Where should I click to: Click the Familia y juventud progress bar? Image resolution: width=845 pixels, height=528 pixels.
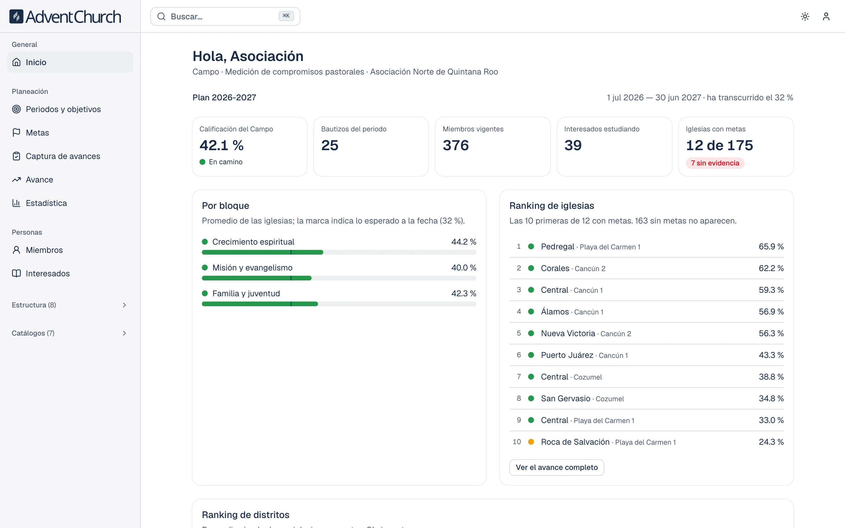[x=339, y=304]
